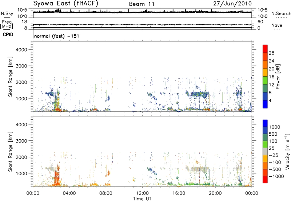Click the gray band of the velocity colorbar
The height and width of the screenshot is (201, 291).
tap(265, 151)
